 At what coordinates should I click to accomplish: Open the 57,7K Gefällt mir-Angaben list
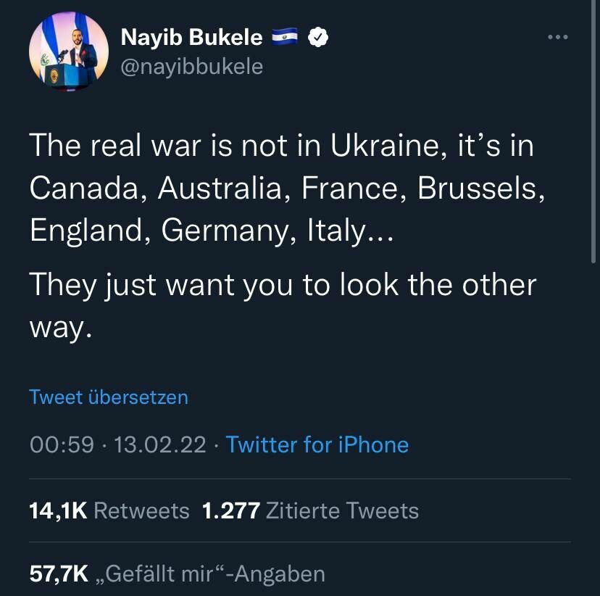point(177,574)
